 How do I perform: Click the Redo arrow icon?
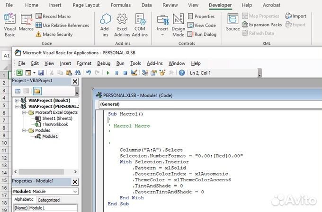[x=97, y=73]
